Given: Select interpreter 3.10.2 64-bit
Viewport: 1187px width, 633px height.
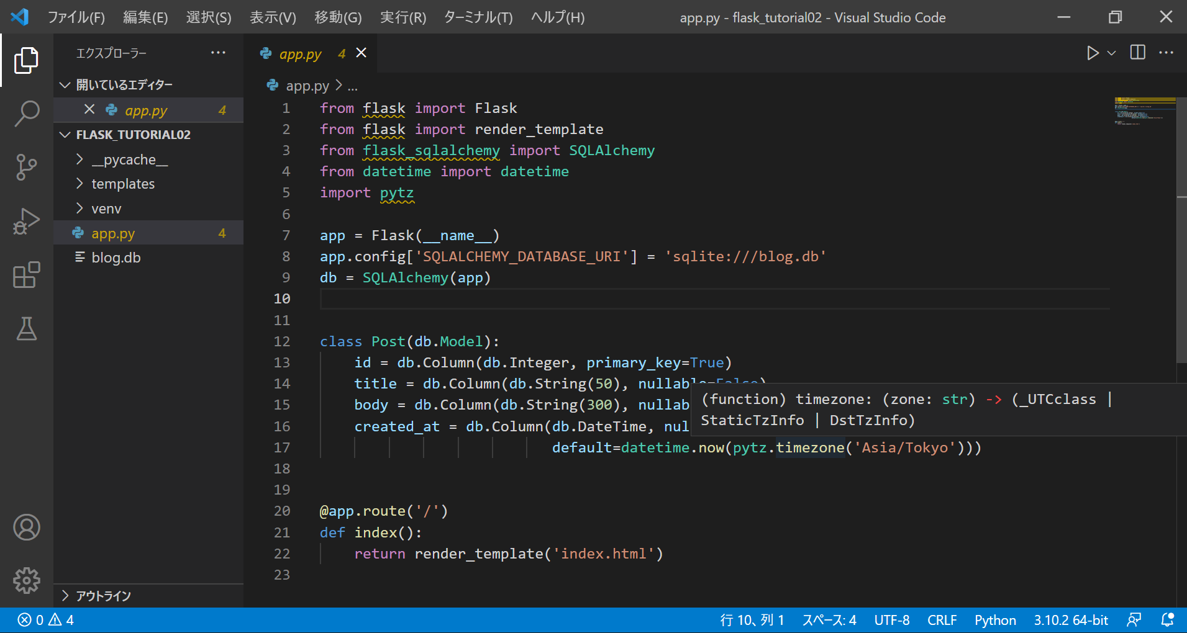Looking at the screenshot, I should point(1071,620).
